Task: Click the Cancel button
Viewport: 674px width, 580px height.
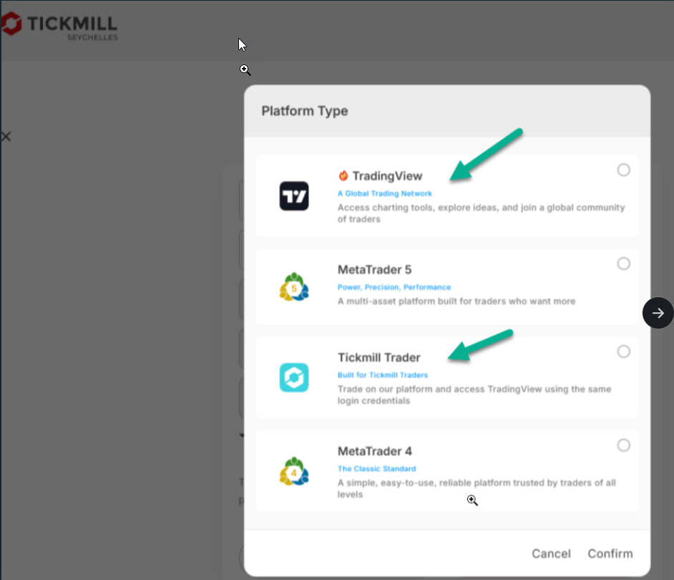Action: (x=551, y=554)
